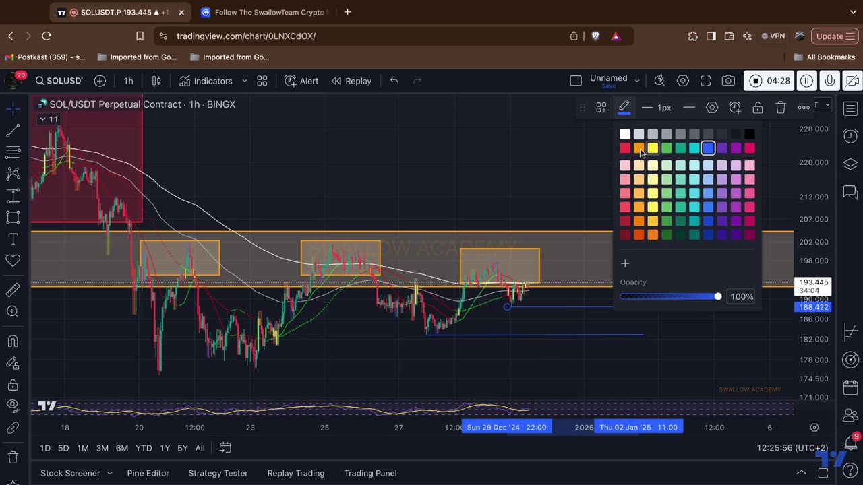Open the drawing templates icon in floating toolbar
863x485 pixels.
tap(601, 108)
